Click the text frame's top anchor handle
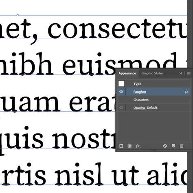Viewport: 193px width, 193px height. pyautogui.click(x=18, y=15)
